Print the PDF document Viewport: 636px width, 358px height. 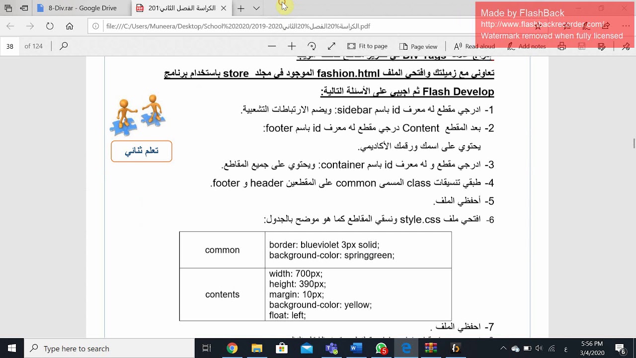click(x=561, y=46)
